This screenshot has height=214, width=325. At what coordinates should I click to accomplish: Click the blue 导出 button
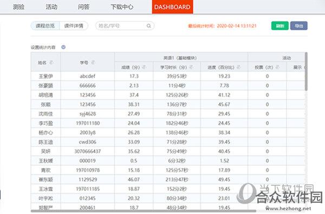coord(298,26)
